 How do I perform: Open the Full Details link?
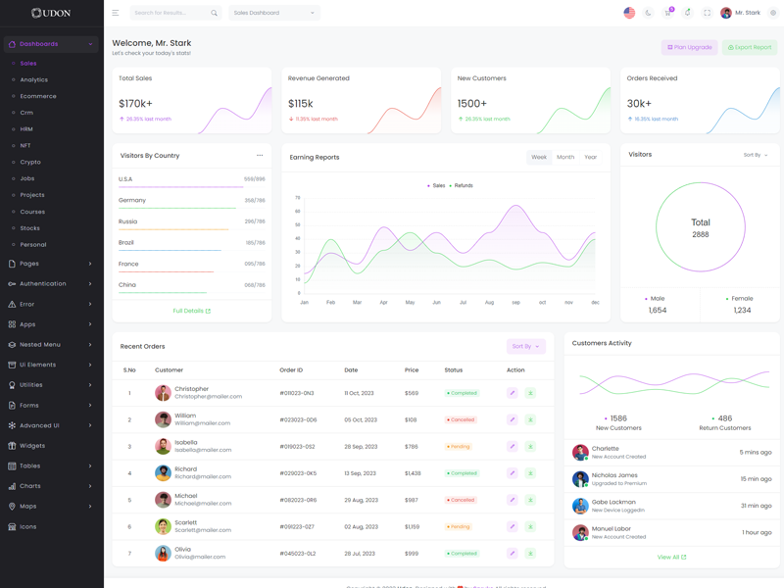(x=191, y=311)
